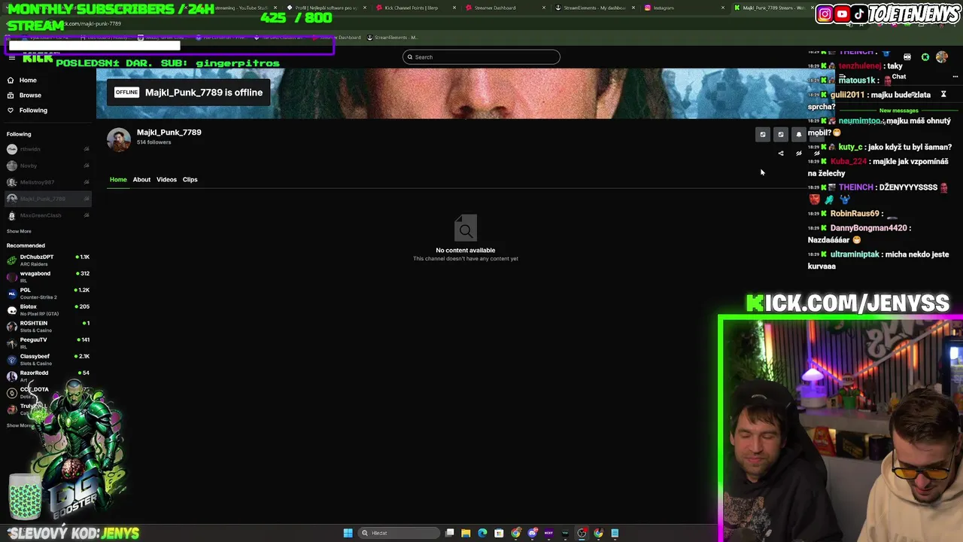Switch to the About tab

(141, 179)
